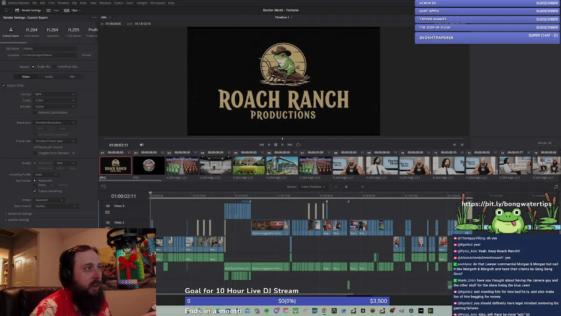The height and width of the screenshot is (316, 561).
Task: Select Automatic quality radio button
Action: (x=35, y=163)
